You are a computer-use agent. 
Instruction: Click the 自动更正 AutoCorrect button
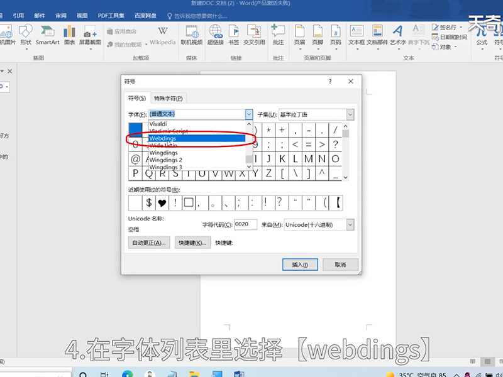148,243
